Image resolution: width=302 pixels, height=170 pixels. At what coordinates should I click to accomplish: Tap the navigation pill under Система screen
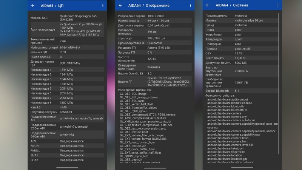[x=242, y=168]
